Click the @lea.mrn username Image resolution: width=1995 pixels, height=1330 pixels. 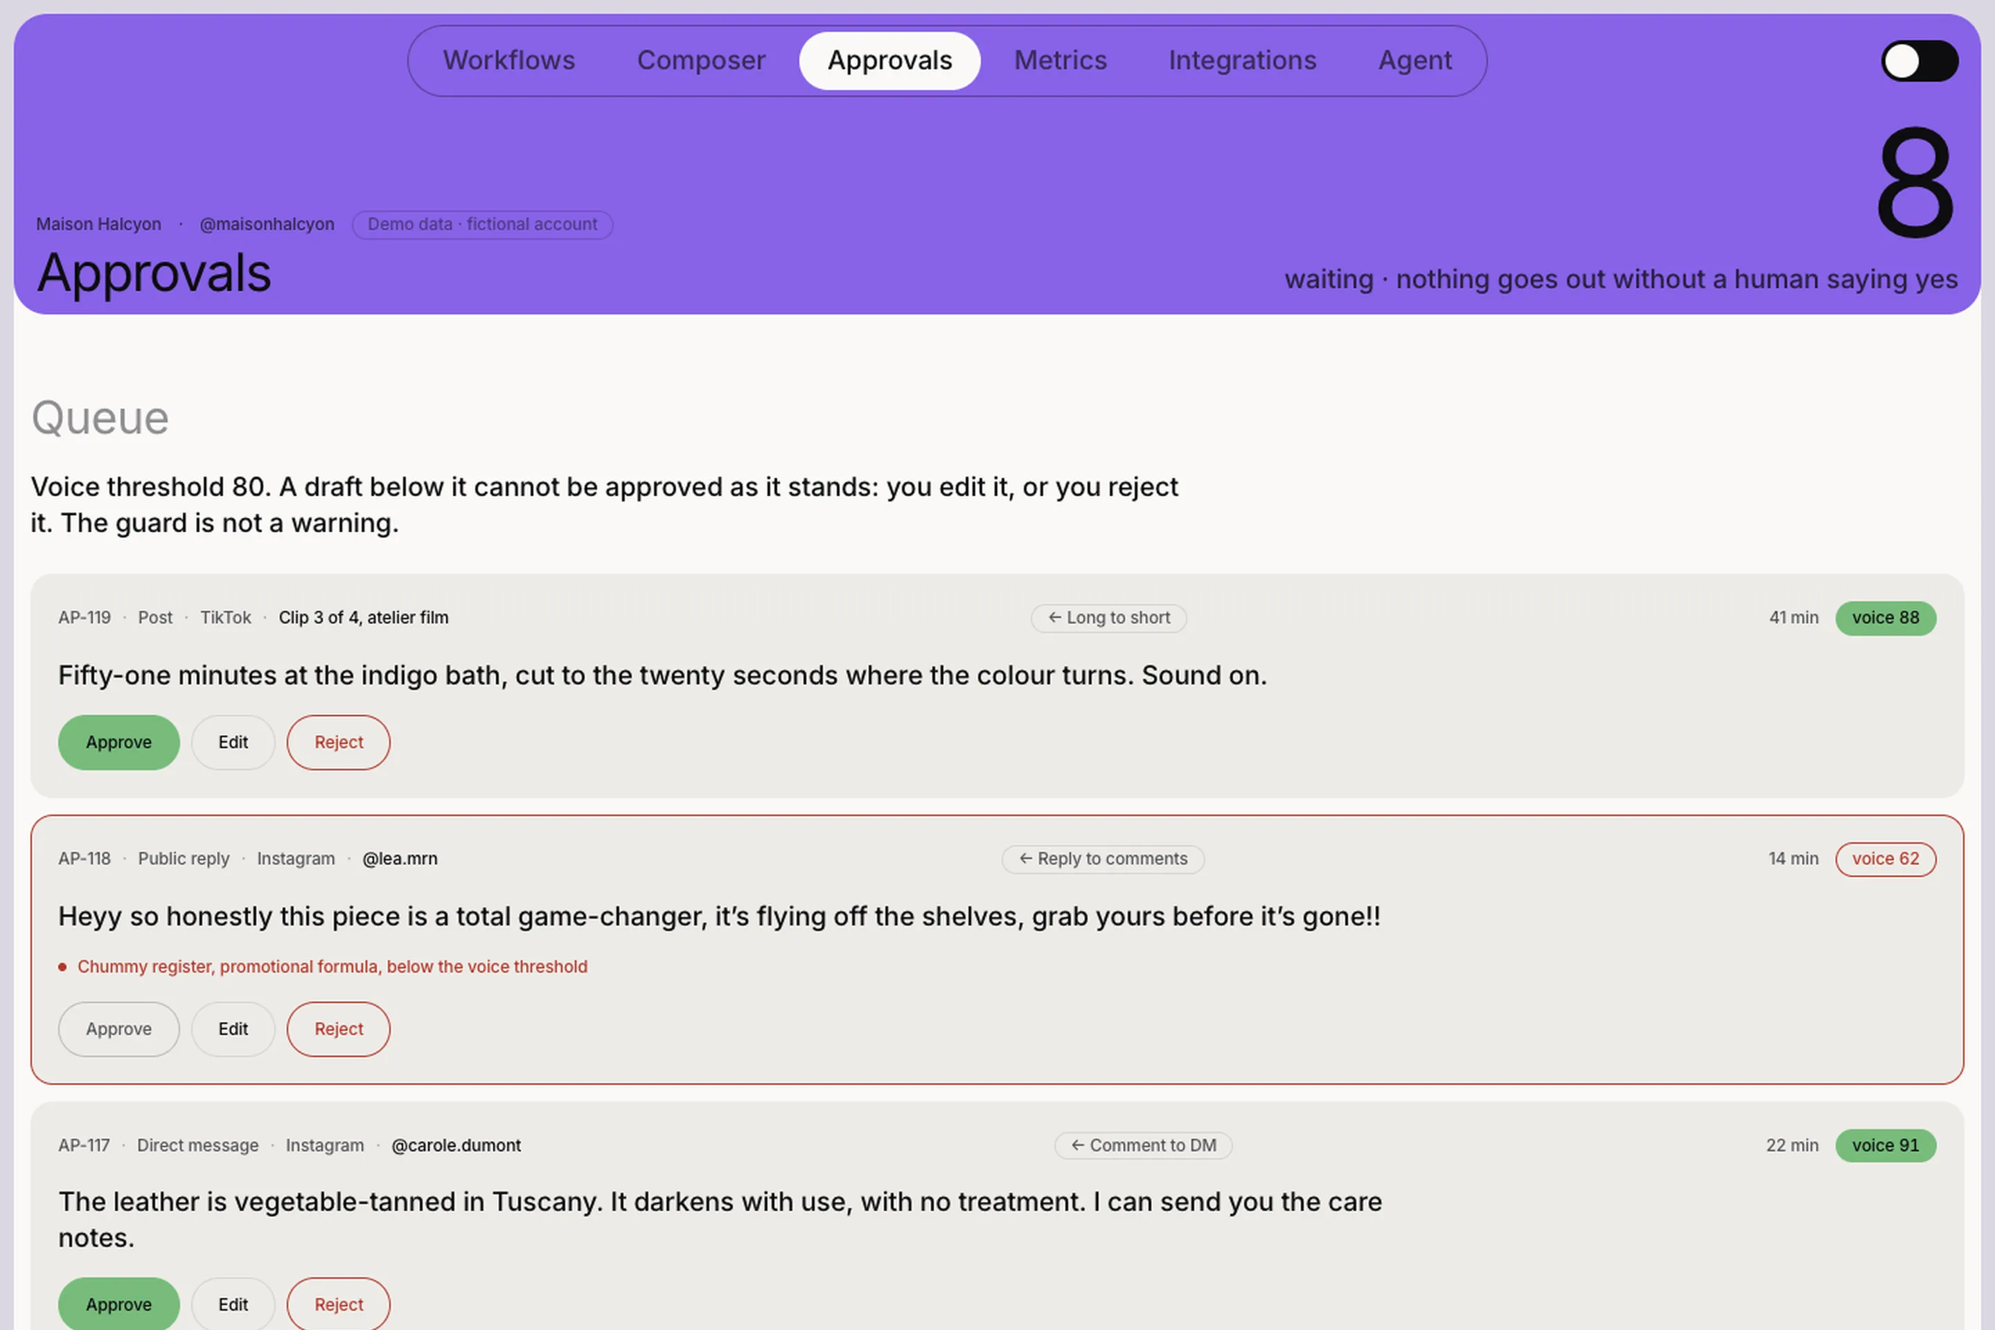(x=400, y=858)
